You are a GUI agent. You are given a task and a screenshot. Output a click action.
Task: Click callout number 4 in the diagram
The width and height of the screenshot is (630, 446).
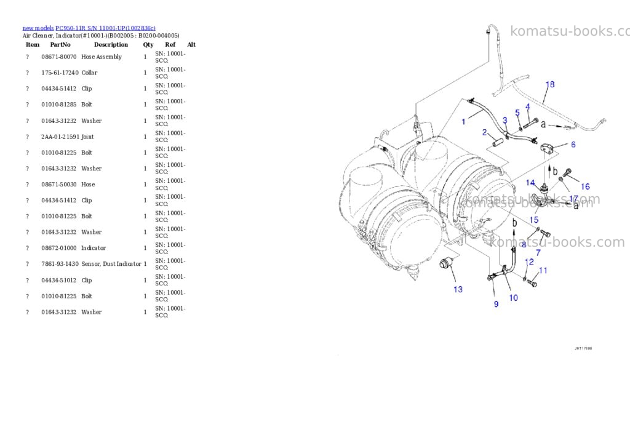pyautogui.click(x=527, y=106)
